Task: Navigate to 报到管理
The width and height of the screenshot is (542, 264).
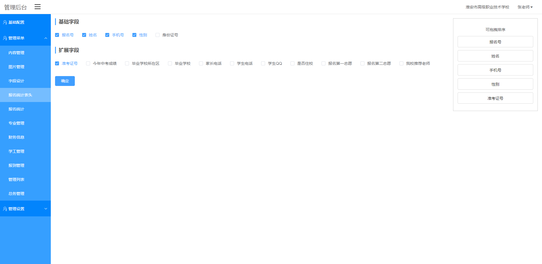Action: (25, 165)
